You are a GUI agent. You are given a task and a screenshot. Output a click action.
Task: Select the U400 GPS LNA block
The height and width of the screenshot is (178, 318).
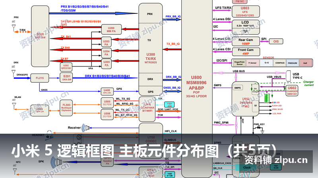pyautogui.click(x=107, y=91)
